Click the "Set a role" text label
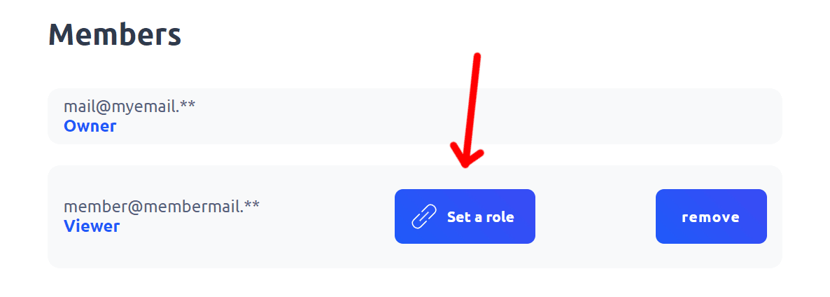The width and height of the screenshot is (830, 297). [x=480, y=217]
